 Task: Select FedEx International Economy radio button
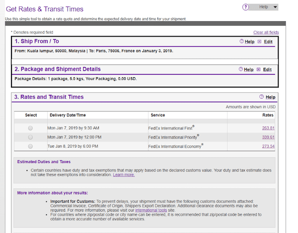(30, 146)
